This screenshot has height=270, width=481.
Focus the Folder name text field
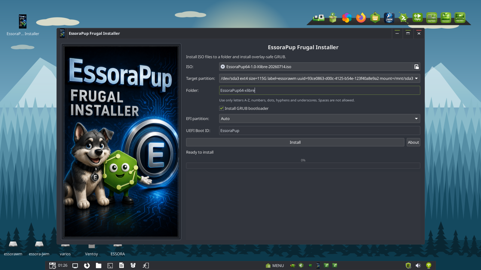click(x=320, y=90)
